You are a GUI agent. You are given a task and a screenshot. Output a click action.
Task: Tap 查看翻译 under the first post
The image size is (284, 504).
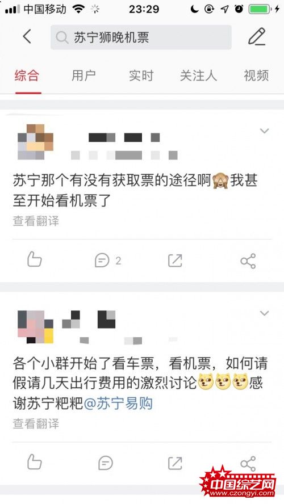[x=36, y=221]
